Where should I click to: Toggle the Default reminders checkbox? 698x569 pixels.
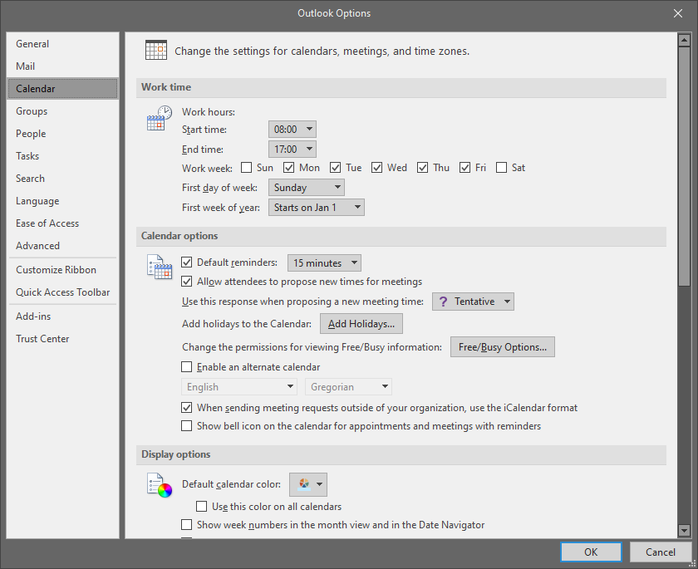coord(186,262)
